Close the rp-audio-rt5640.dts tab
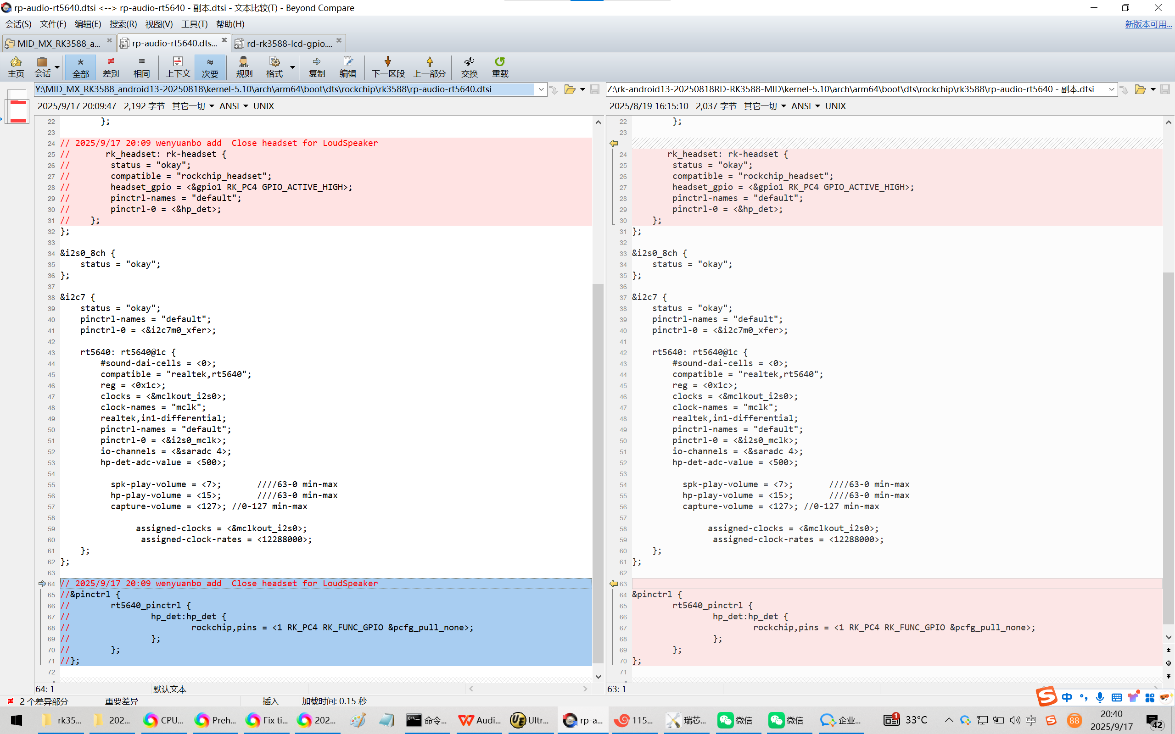Screen dimensions: 1175x734 (224, 40)
